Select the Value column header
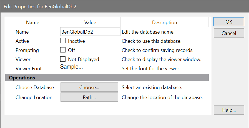This screenshot has width=249, height=128. point(90,22)
